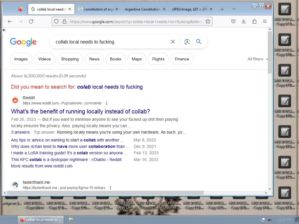Viewport: 299px width, 224px height.
Task: Click the Firefox View pinned icon
Action: tap(20, 9)
